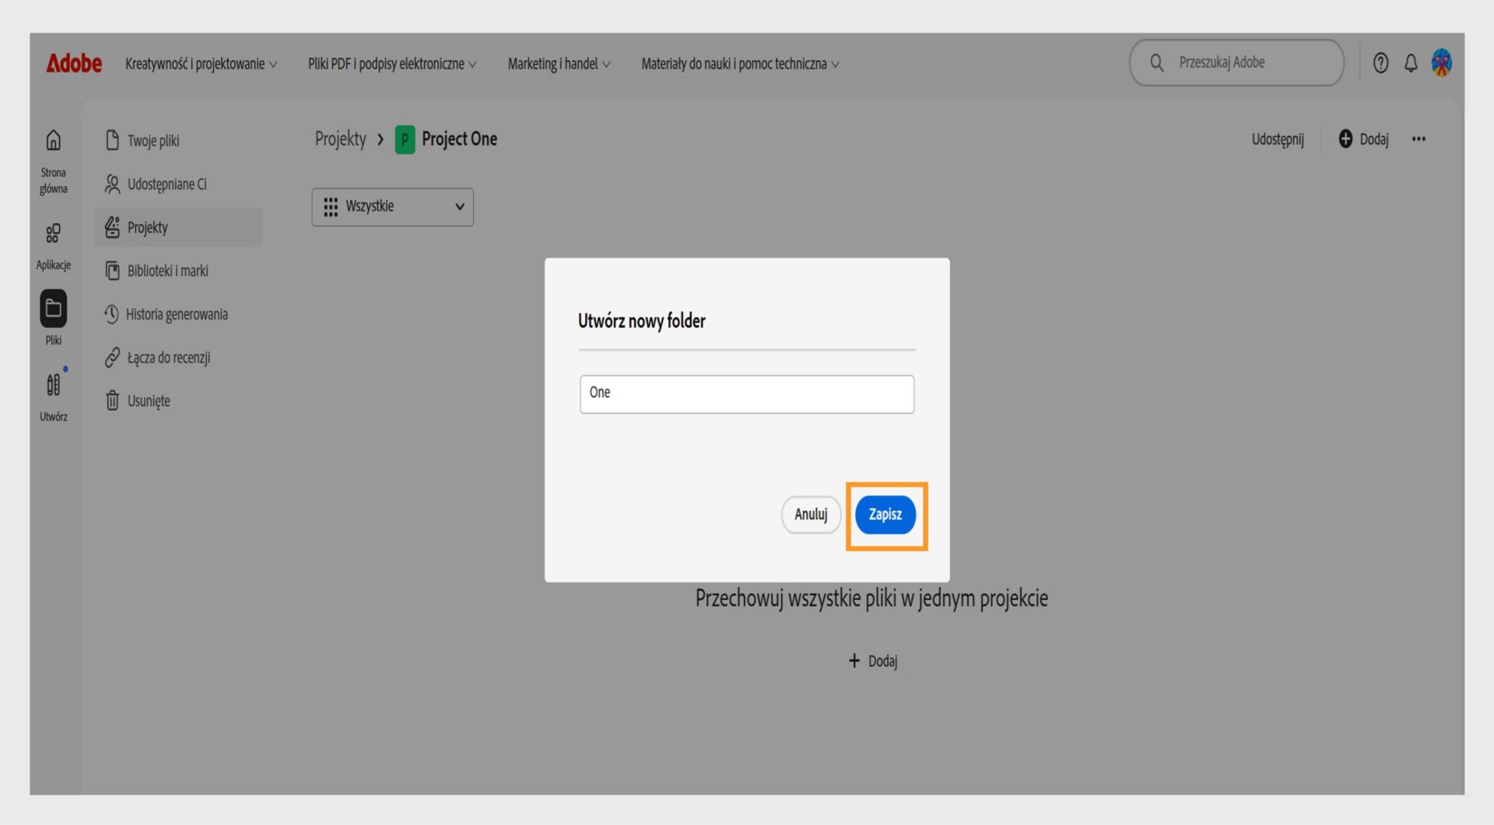Expand the Kreatywność i projektowanie menu
The width and height of the screenshot is (1494, 825).
point(201,64)
